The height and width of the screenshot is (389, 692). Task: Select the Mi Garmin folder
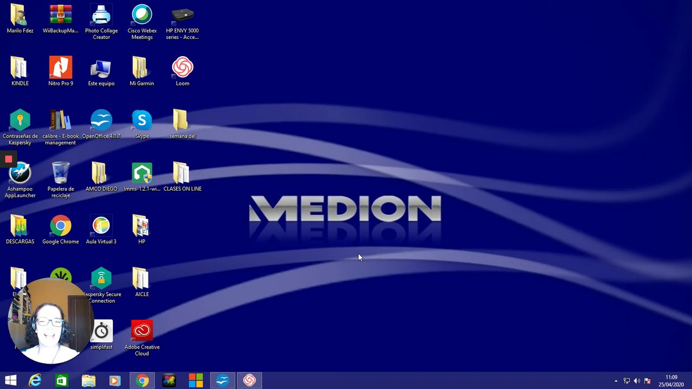pos(142,71)
